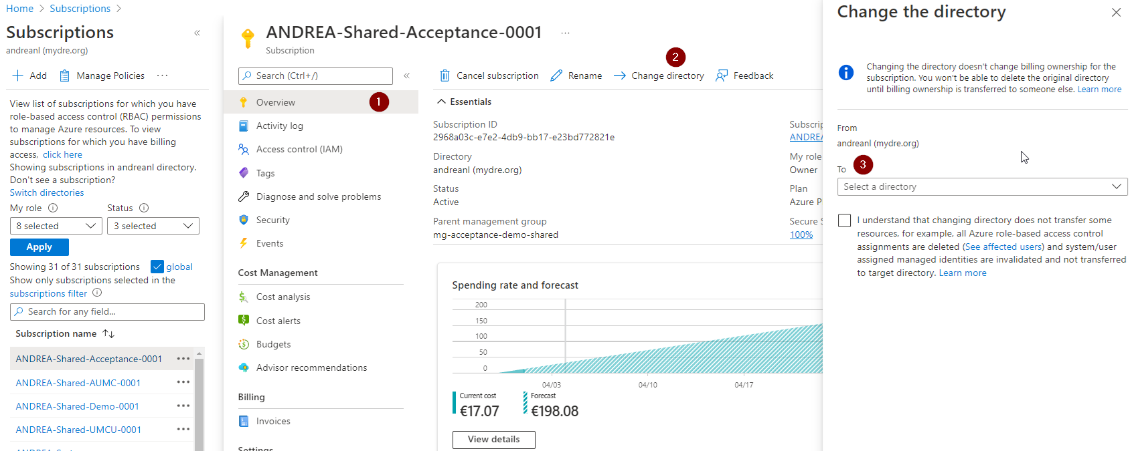Click the Add plus icon
The width and height of the screenshot is (1134, 451).
(18, 76)
